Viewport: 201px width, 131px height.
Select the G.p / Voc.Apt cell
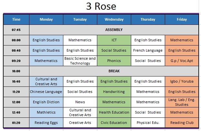coord(182,61)
